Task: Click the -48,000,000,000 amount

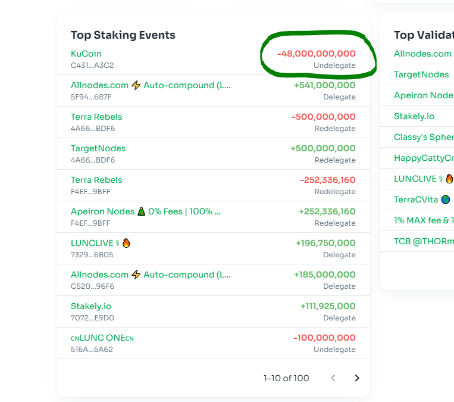Action: point(316,54)
